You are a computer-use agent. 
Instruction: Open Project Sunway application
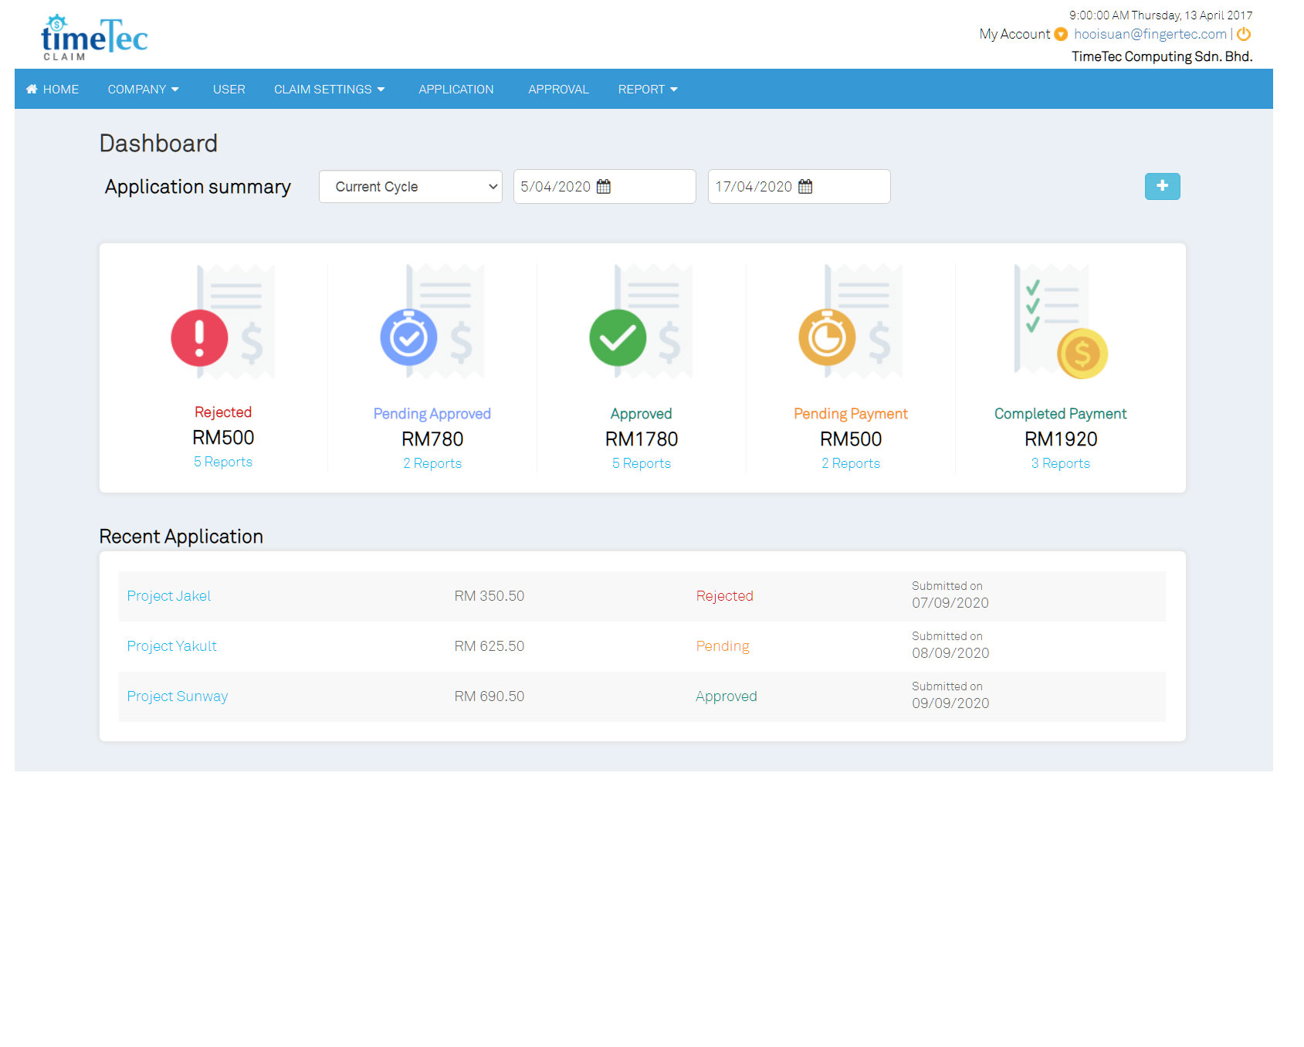tap(178, 696)
